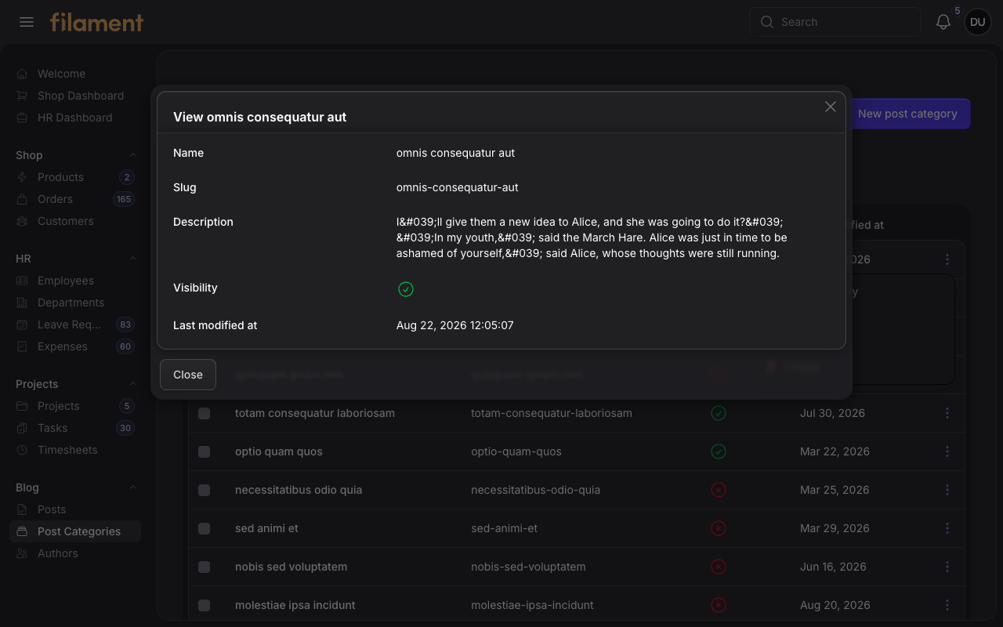Open HR Dashboard sidebar icon
This screenshot has height=627, width=1003.
[22, 118]
